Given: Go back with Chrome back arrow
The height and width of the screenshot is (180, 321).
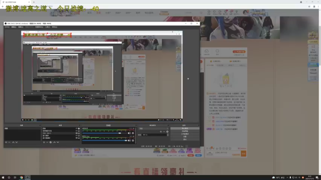Looking at the screenshot, I should click(x=3, y=6).
